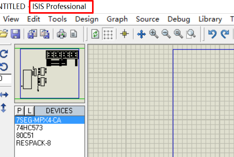Image resolution: width=234 pixels, height=157 pixels.
Task: Click the pan/center view arrows icon
Action: (141, 34)
